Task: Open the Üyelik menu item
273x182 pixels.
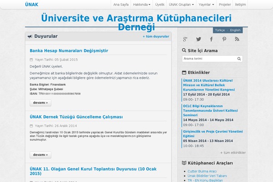Action: point(160,5)
